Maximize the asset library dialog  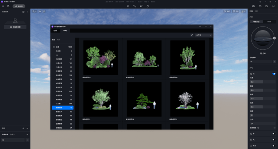tap(205, 27)
